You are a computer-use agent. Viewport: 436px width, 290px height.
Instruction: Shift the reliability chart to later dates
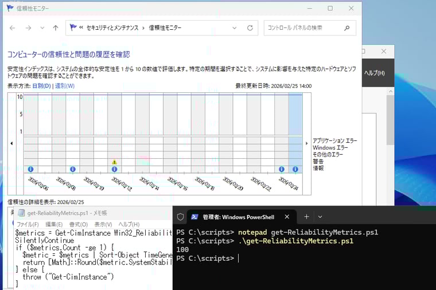point(307,143)
